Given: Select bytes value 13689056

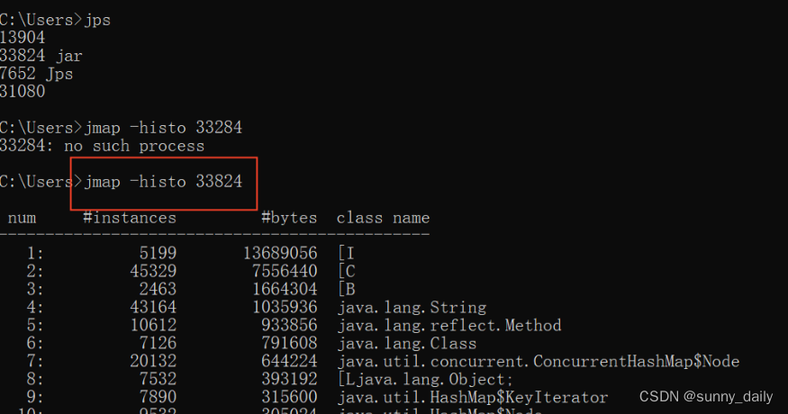Looking at the screenshot, I should pos(280,253).
